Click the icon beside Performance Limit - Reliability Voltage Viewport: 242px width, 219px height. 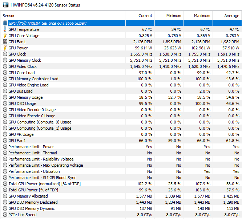coord(5,159)
